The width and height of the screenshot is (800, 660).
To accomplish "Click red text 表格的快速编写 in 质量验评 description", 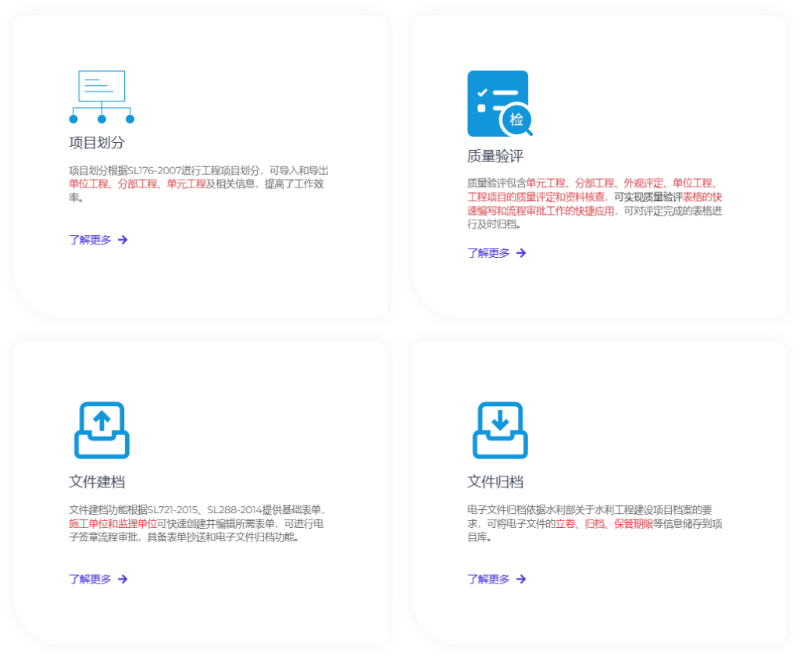I will pos(702,198).
